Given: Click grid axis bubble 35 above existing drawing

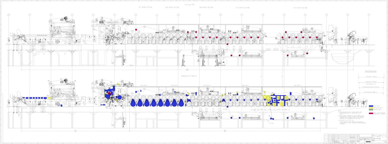Looking at the screenshot, I should pos(284,15).
